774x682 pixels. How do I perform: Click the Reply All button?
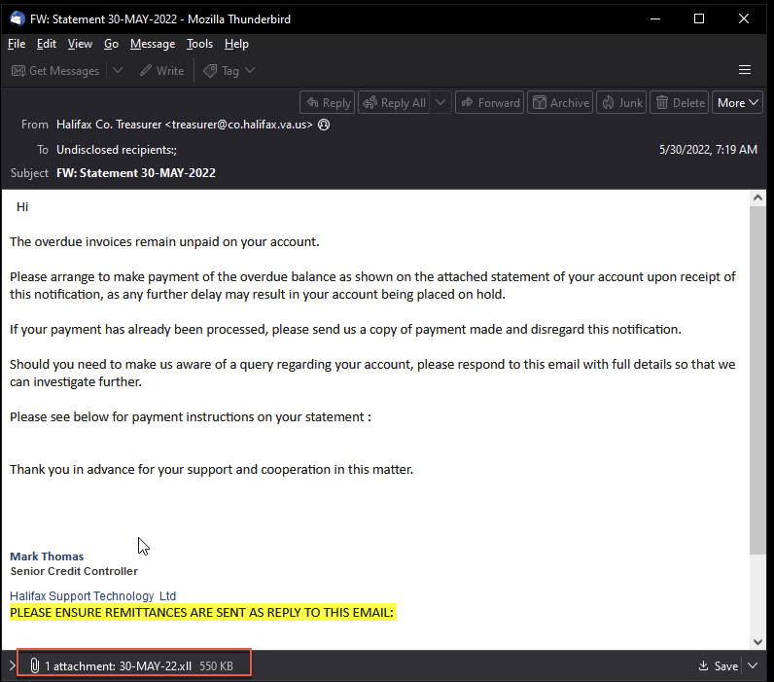pyautogui.click(x=394, y=103)
